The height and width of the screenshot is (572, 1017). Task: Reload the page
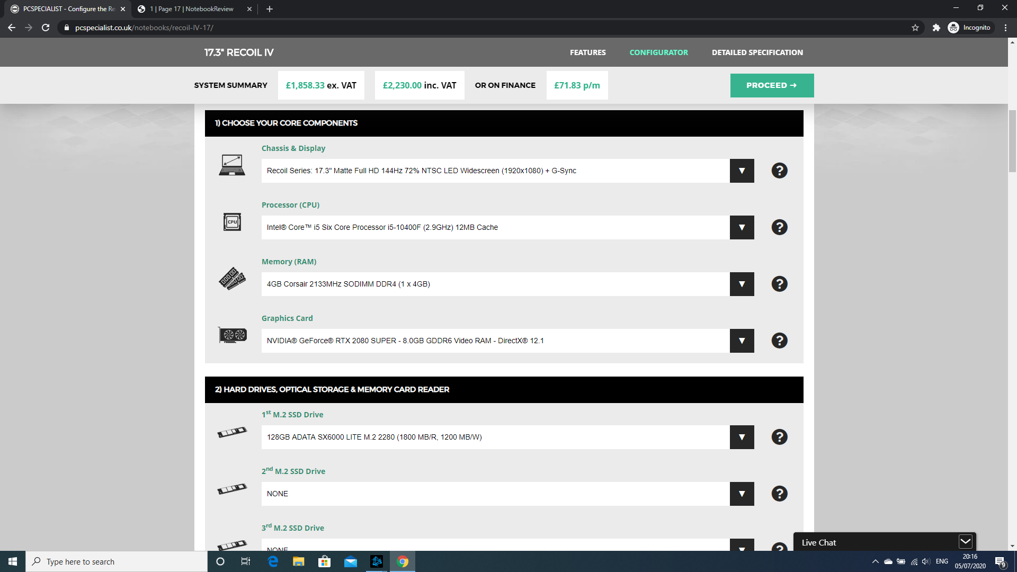(46, 28)
